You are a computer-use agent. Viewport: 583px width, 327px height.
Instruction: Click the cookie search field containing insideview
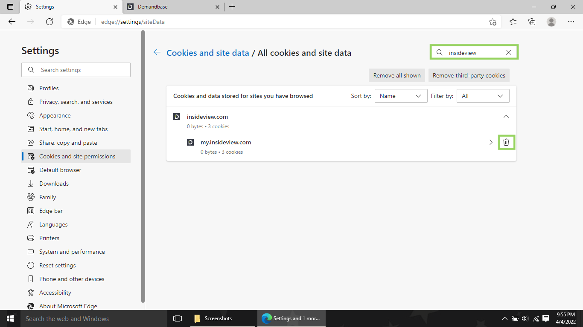(474, 52)
